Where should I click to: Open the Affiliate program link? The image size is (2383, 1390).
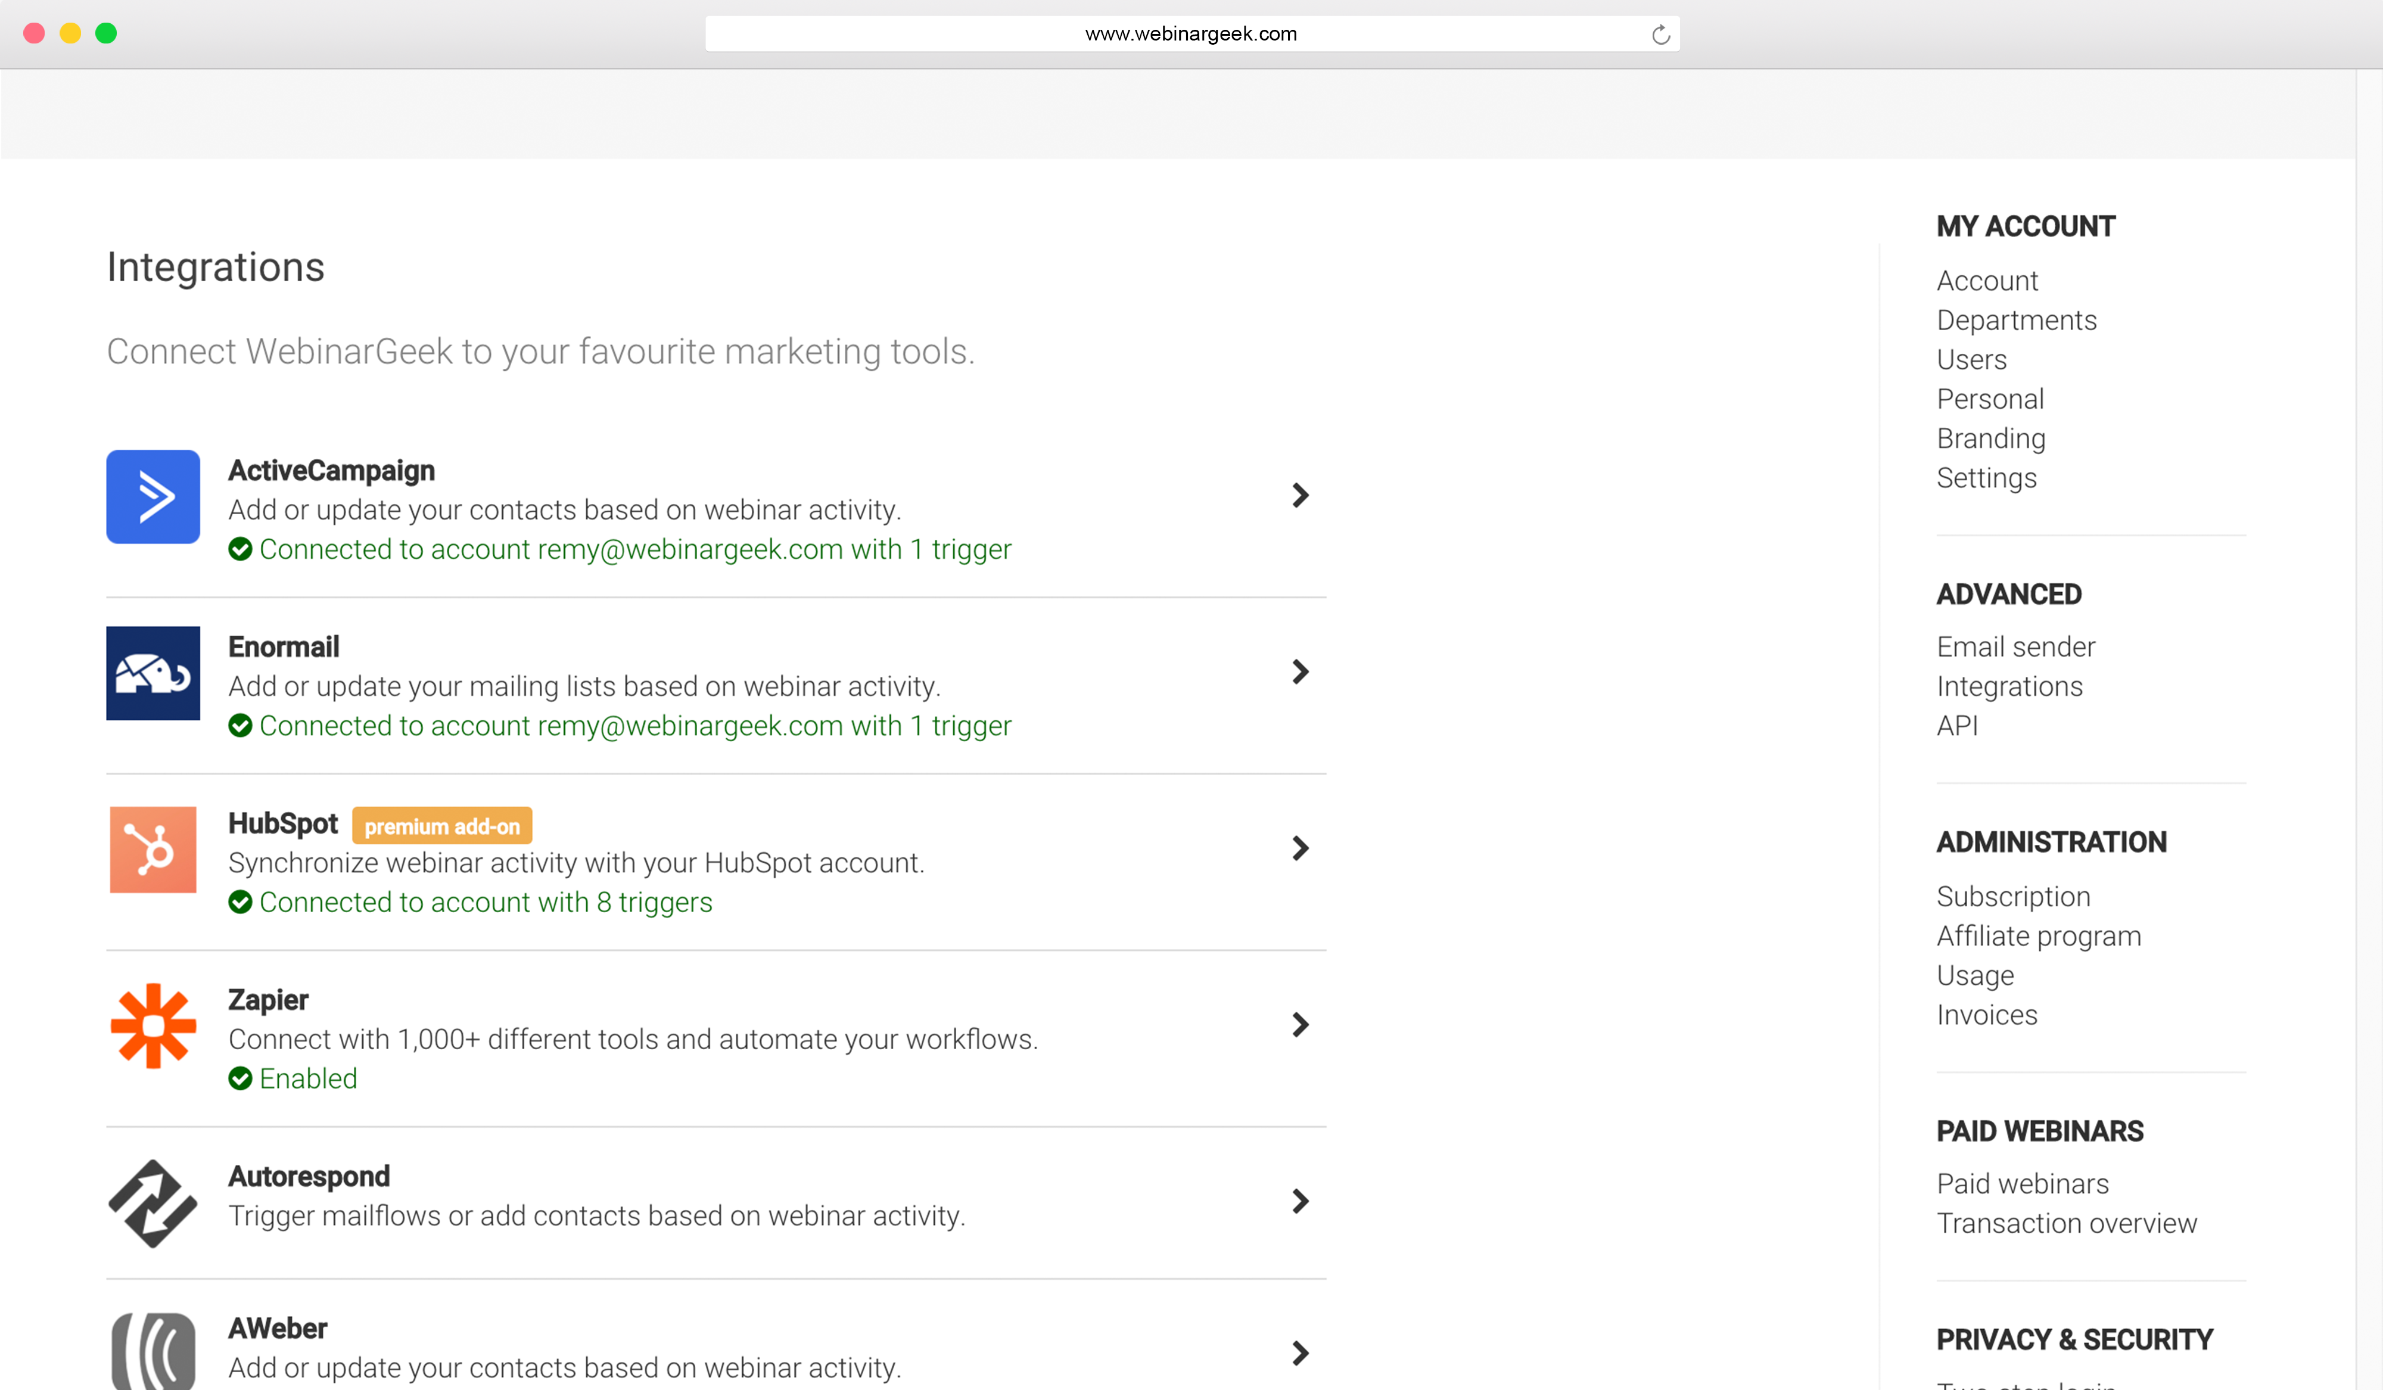coord(2038,936)
